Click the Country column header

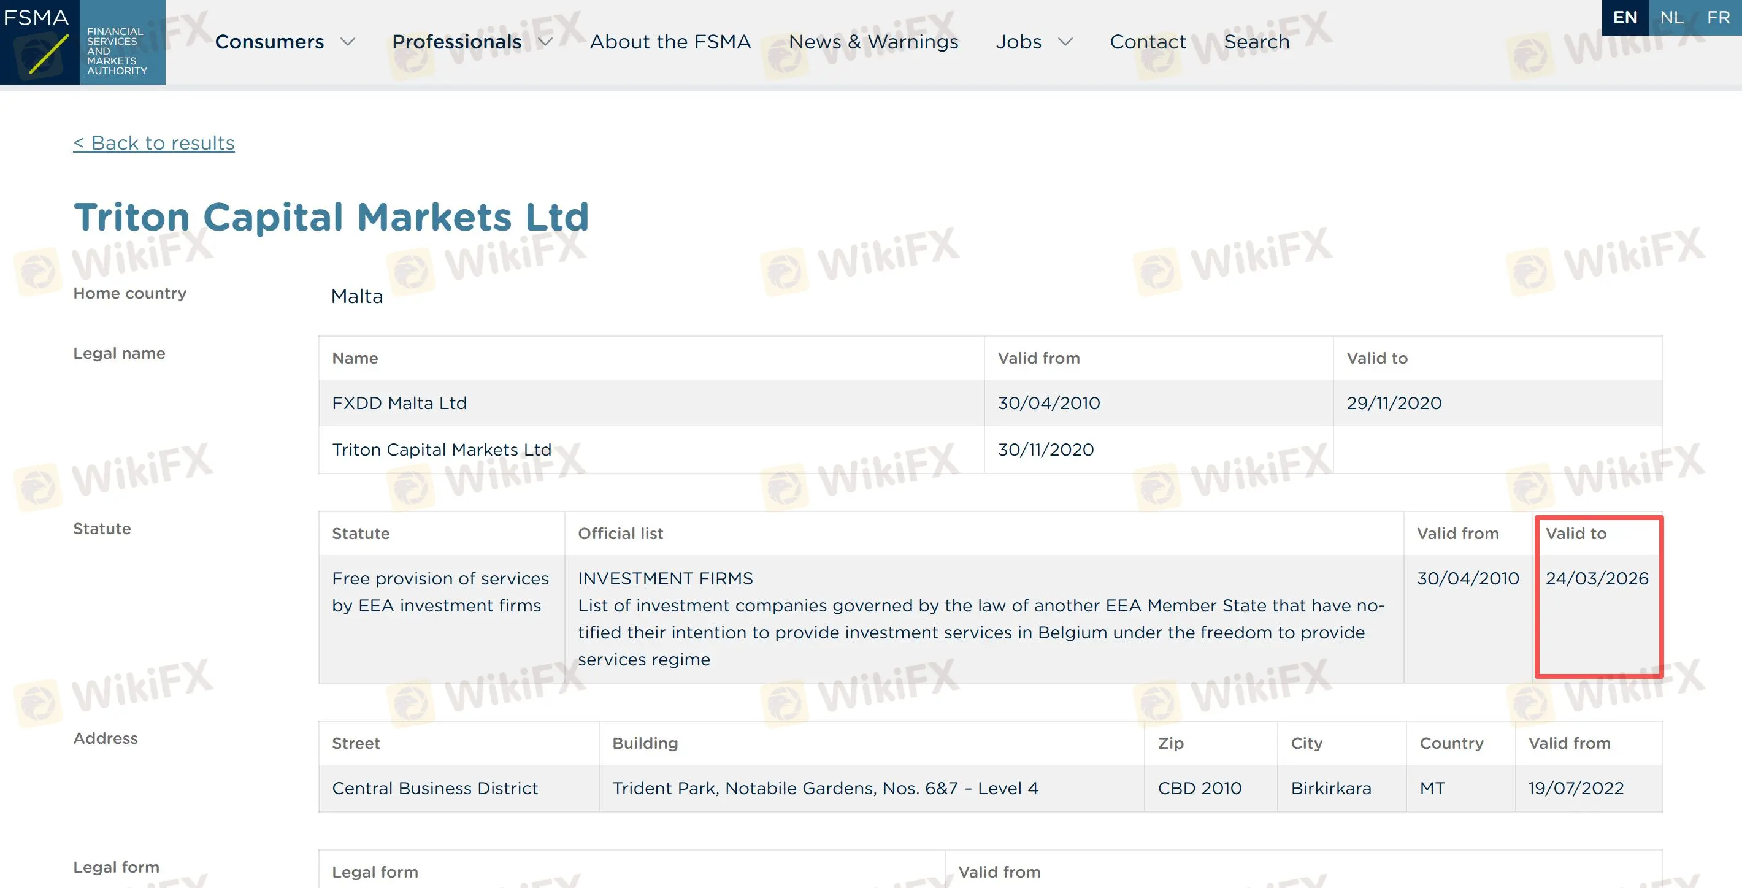tap(1451, 743)
